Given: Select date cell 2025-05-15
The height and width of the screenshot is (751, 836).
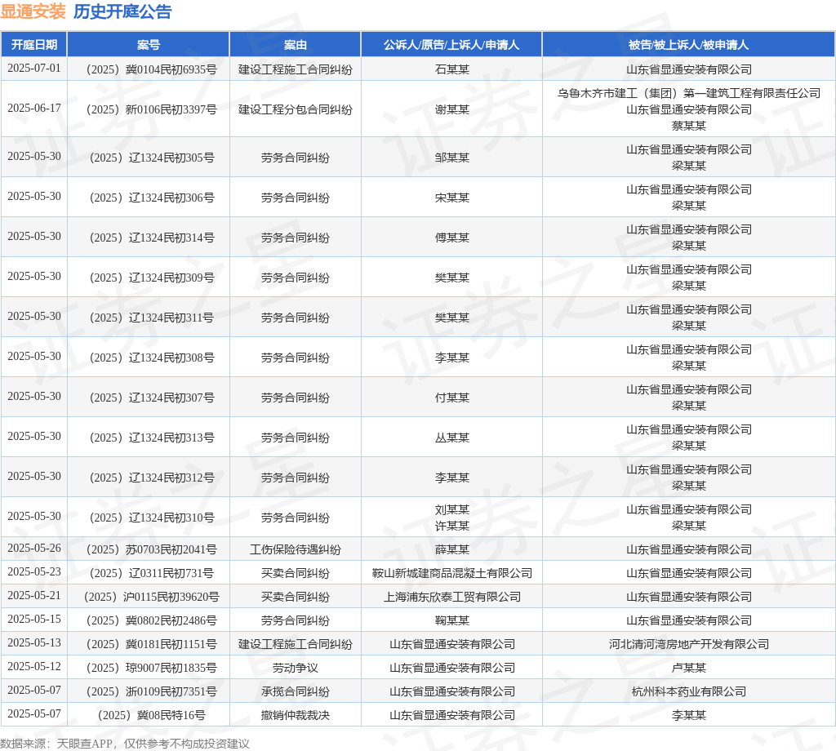Looking at the screenshot, I should coord(34,620).
